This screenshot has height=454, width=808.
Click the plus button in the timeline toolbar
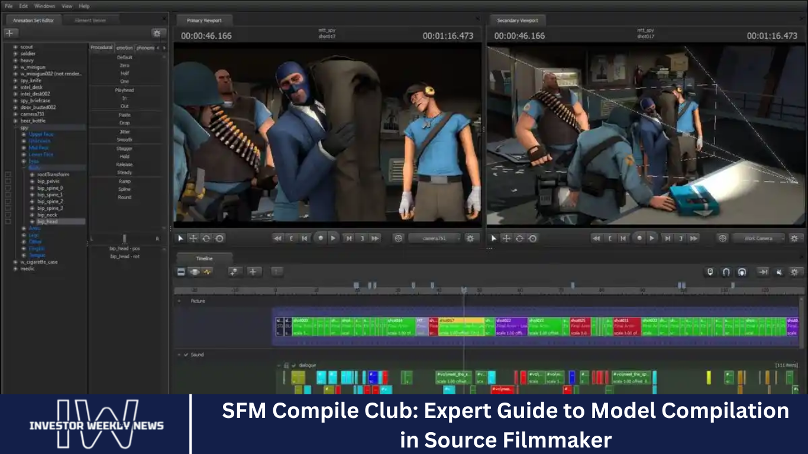point(253,272)
